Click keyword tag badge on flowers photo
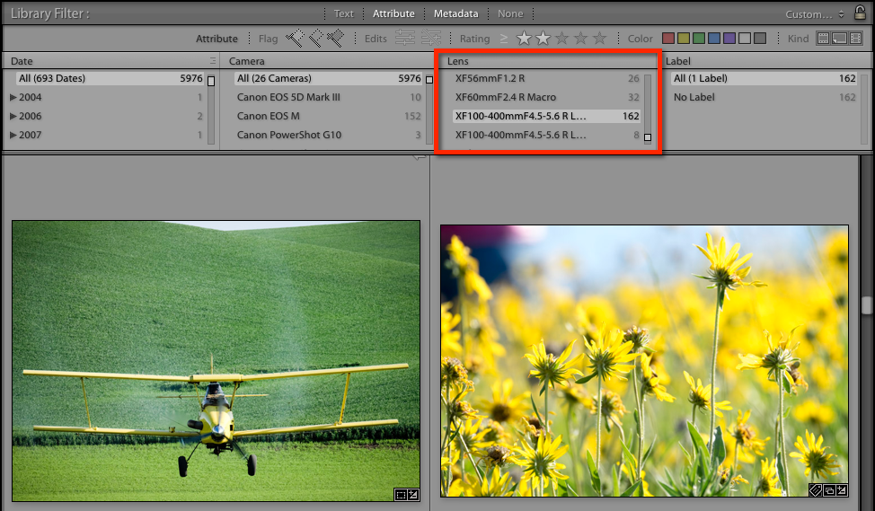This screenshot has width=875, height=511. click(x=816, y=490)
